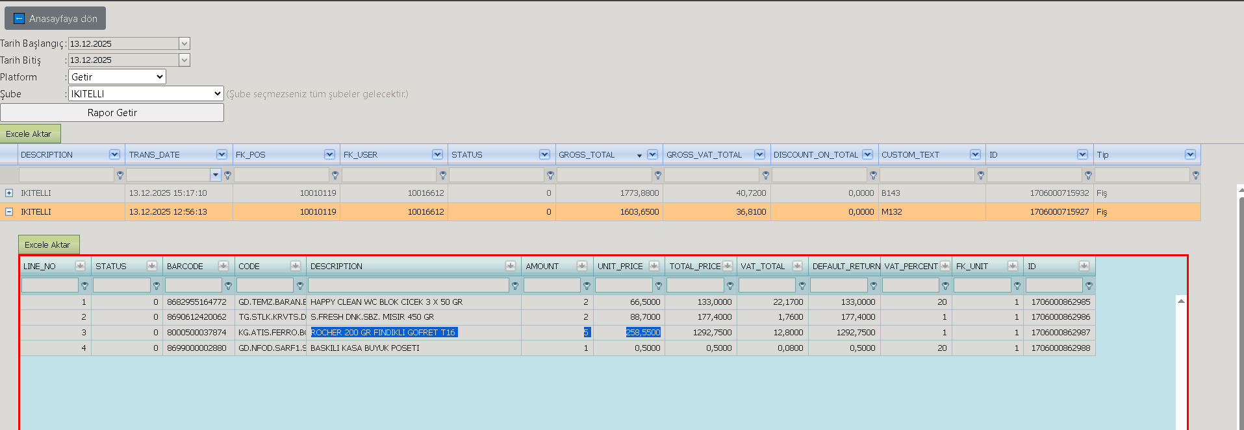Viewport: 1244px width, 430px height.
Task: Click the funnel icon for UNIT_PRICE filter
Action: 659,285
